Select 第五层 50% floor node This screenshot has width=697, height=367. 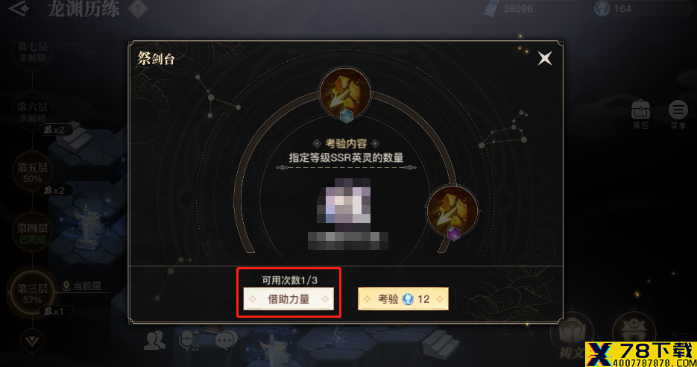(x=33, y=172)
